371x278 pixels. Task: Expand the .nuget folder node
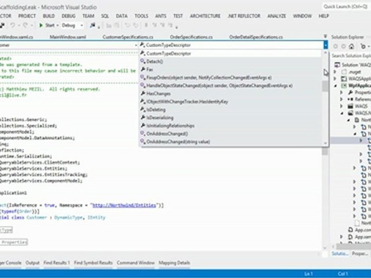335,72
